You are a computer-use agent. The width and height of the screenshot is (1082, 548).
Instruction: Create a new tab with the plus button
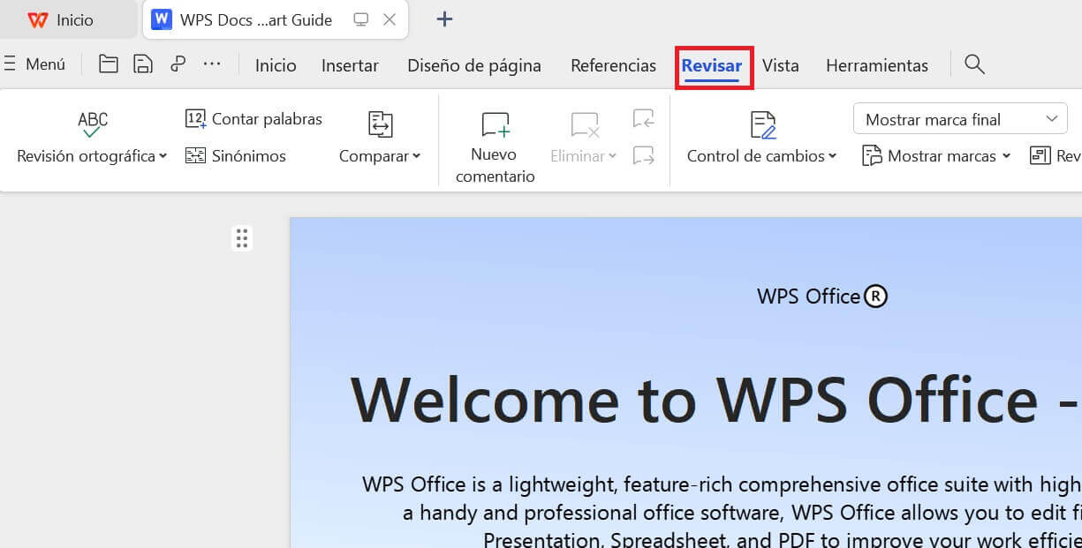point(444,19)
